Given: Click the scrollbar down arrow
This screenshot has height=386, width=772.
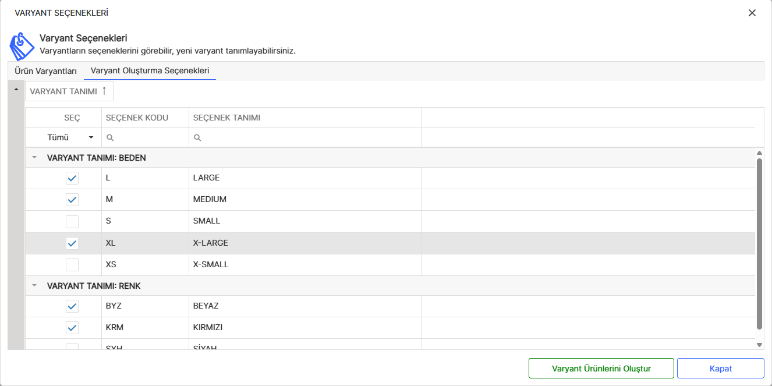Looking at the screenshot, I should (x=759, y=345).
